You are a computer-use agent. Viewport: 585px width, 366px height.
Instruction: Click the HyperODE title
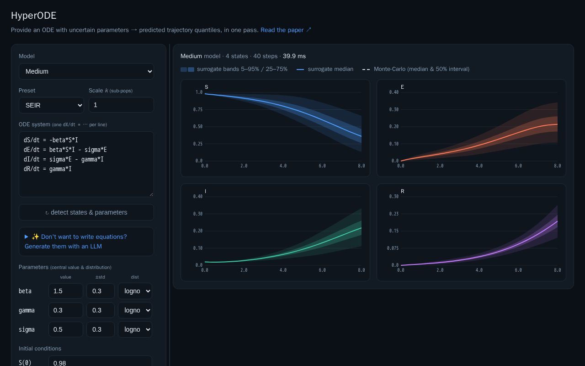[x=34, y=16]
